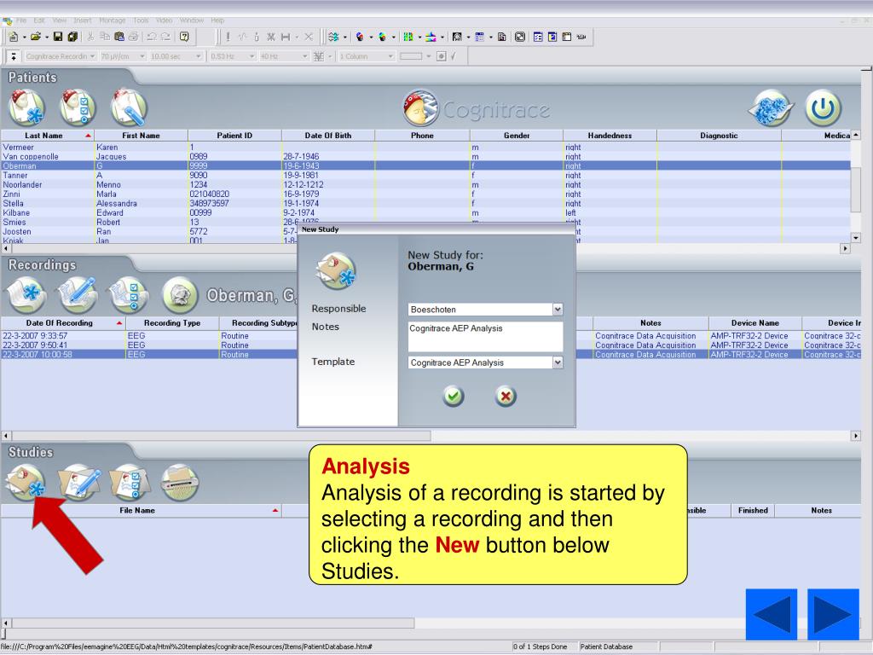Cancel New Study with the red X icon
This screenshot has height=655, width=873.
tap(506, 396)
